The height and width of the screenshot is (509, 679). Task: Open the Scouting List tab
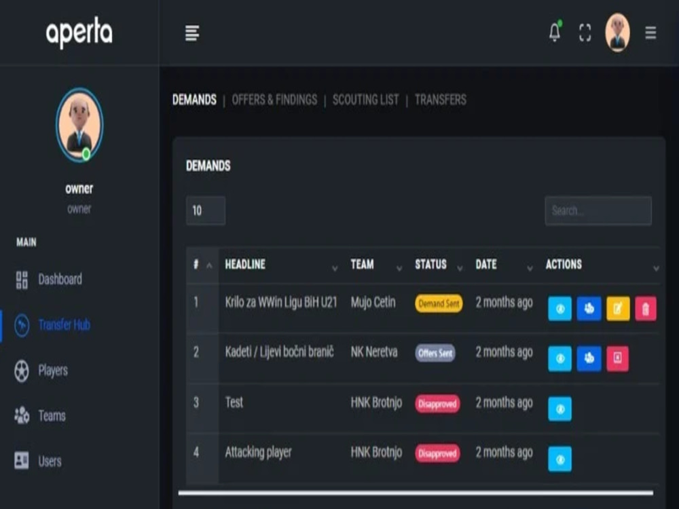click(365, 100)
